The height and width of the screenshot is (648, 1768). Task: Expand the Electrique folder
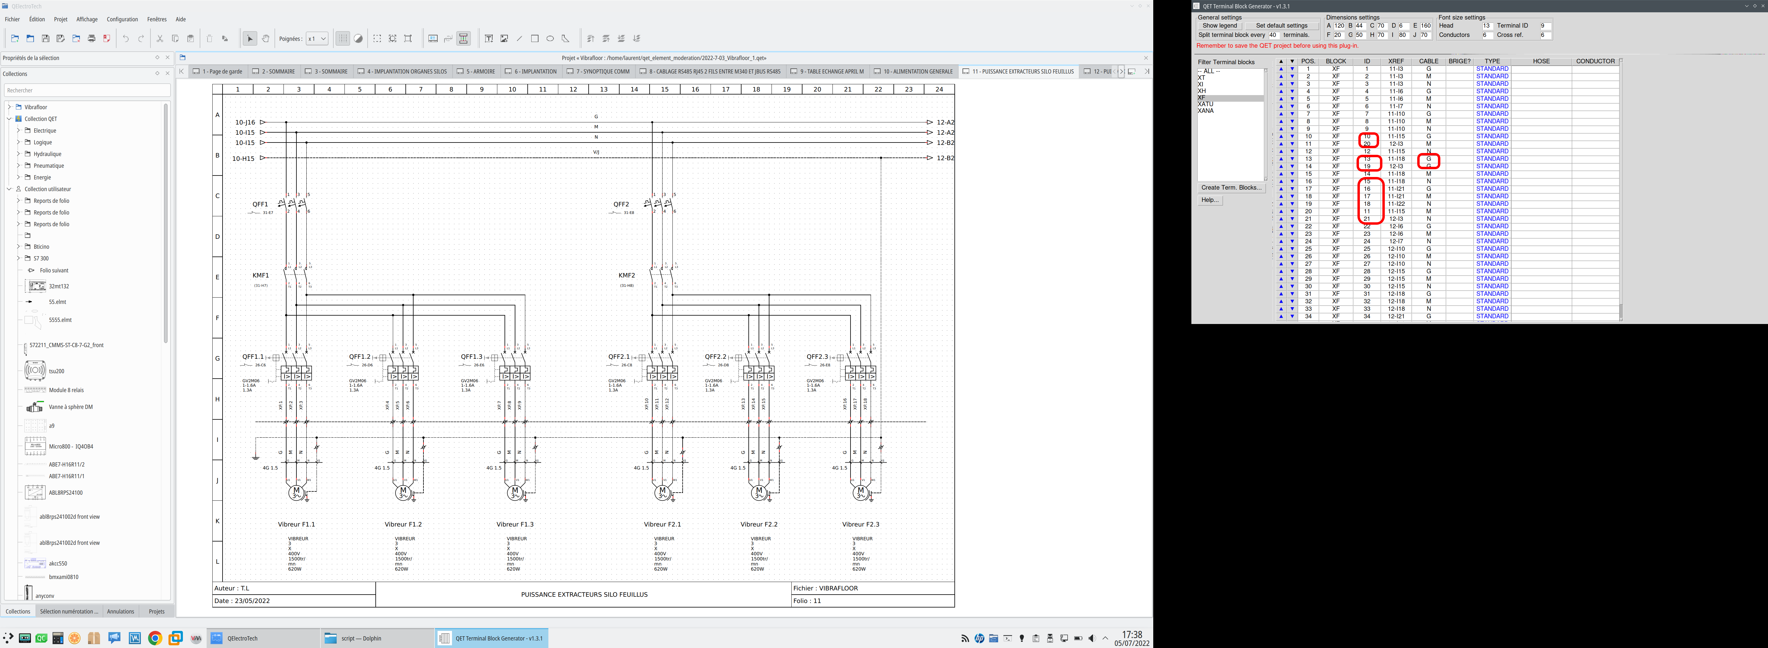click(x=19, y=130)
